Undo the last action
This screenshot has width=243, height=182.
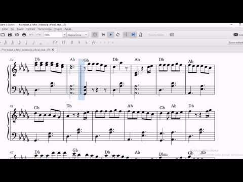(31, 35)
